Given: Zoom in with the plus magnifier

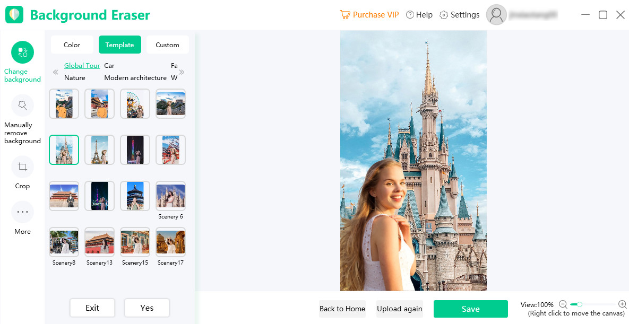Looking at the screenshot, I should click(623, 304).
